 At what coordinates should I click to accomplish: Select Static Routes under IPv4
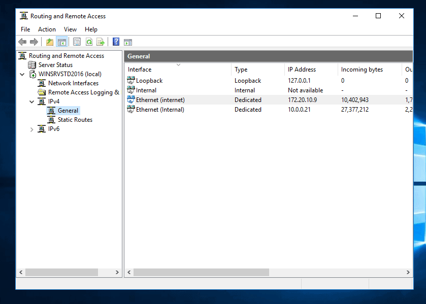point(75,120)
